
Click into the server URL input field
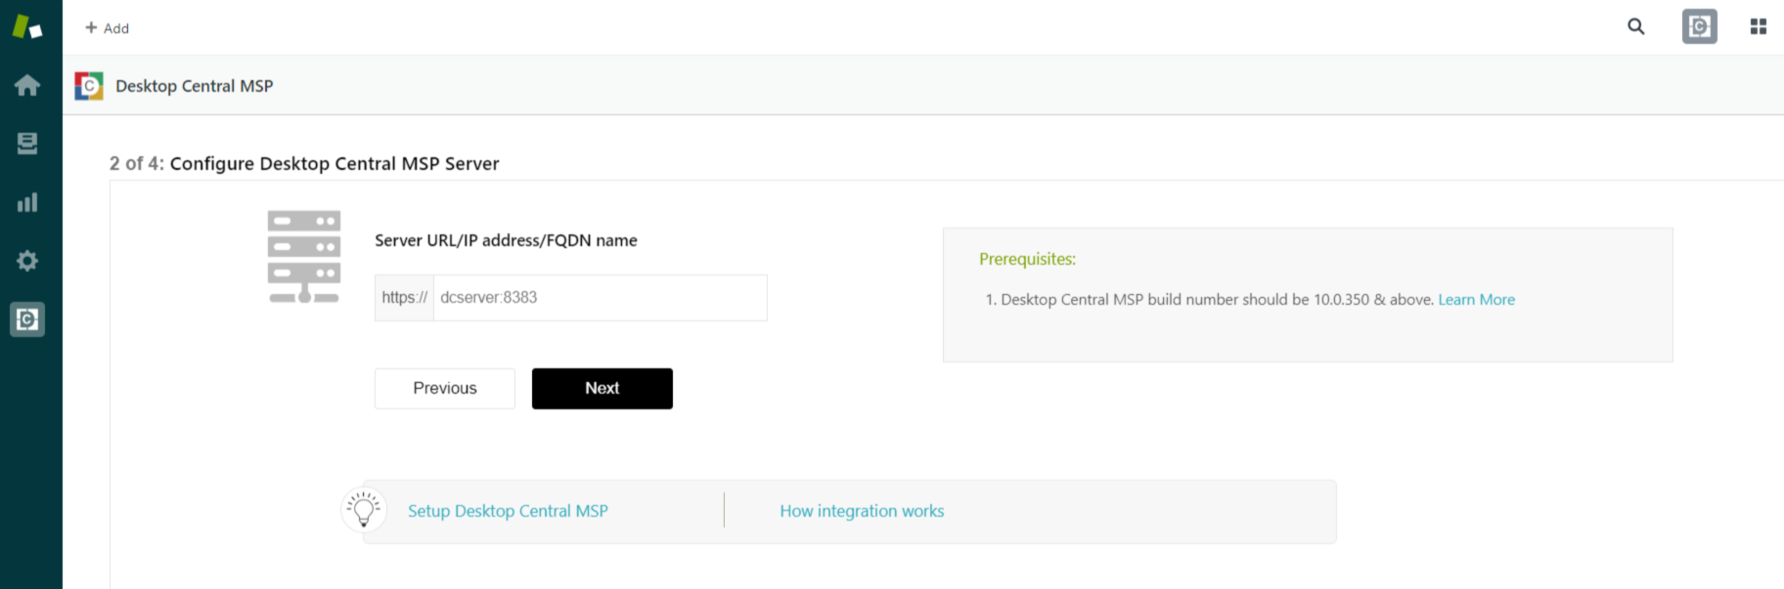(x=600, y=298)
